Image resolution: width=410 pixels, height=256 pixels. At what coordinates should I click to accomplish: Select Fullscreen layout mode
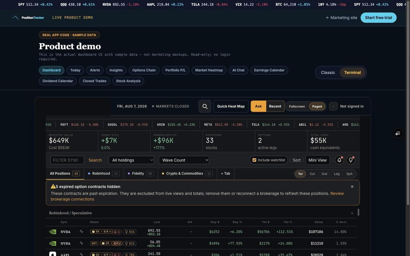pos(297,106)
